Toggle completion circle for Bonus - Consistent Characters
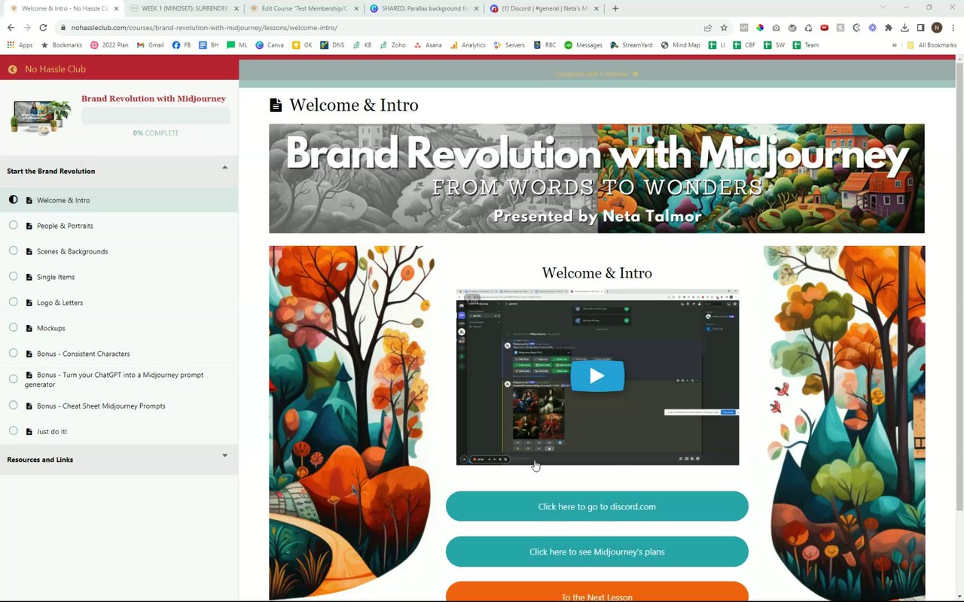964x602 pixels. pos(14,353)
